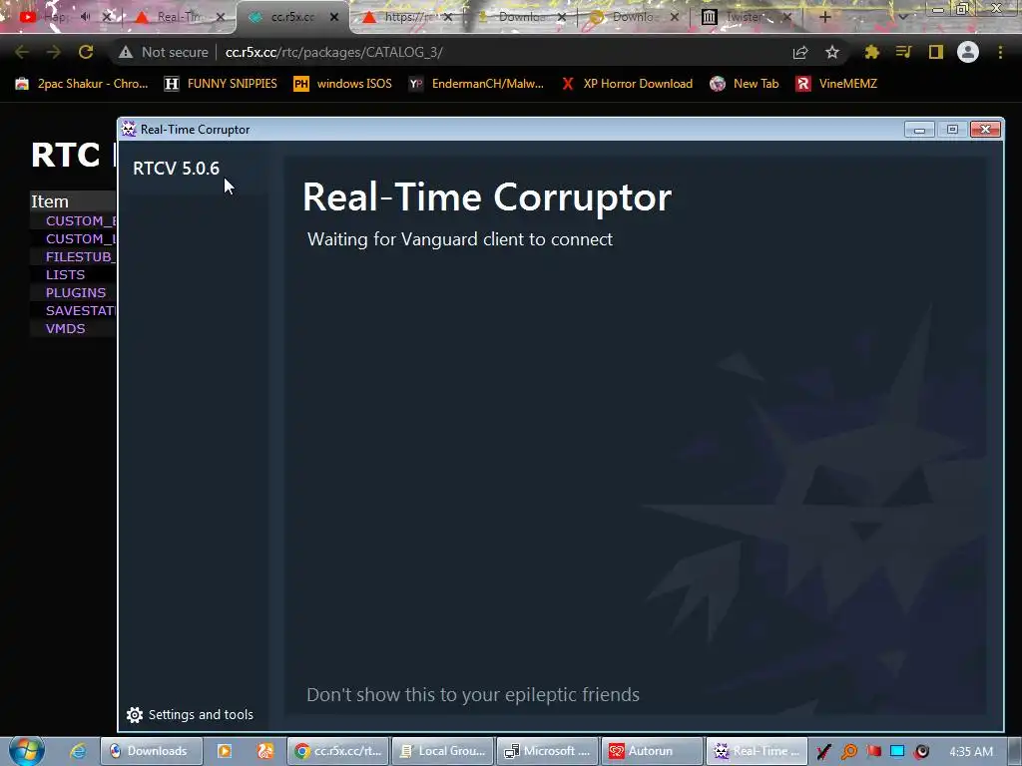Open a new Chrome tab with plus button
The height and width of the screenshot is (766, 1022).
click(824, 17)
